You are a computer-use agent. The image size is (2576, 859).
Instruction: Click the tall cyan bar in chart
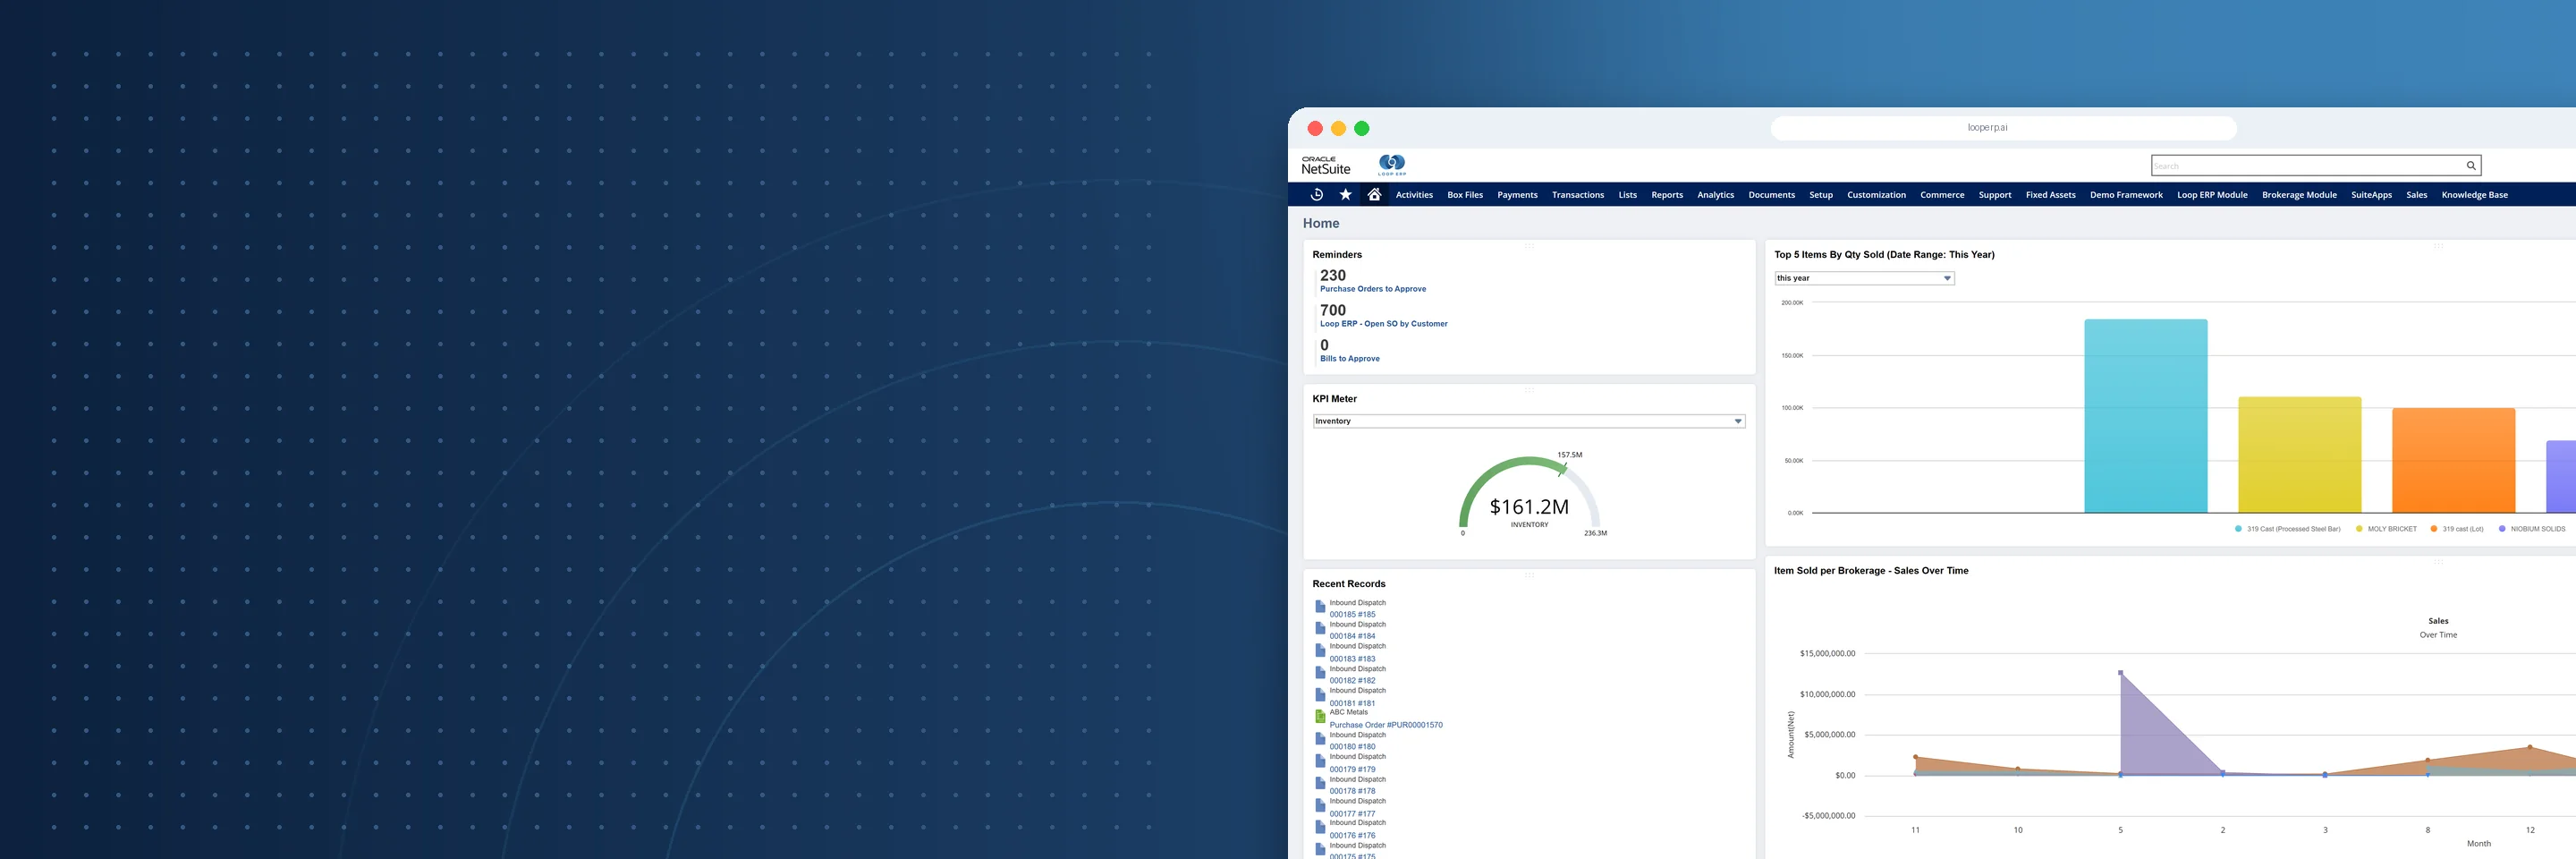2145,416
